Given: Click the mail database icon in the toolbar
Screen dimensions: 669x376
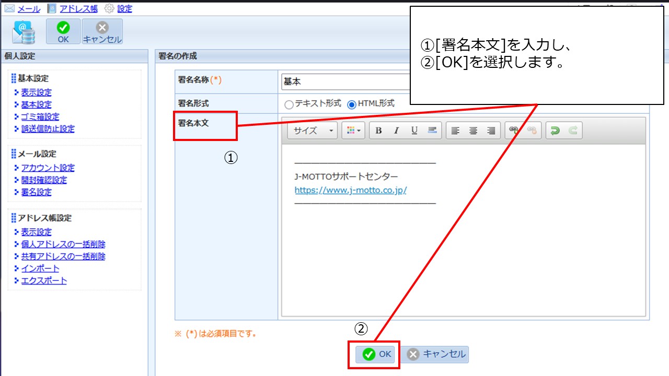Looking at the screenshot, I should tap(24, 32).
